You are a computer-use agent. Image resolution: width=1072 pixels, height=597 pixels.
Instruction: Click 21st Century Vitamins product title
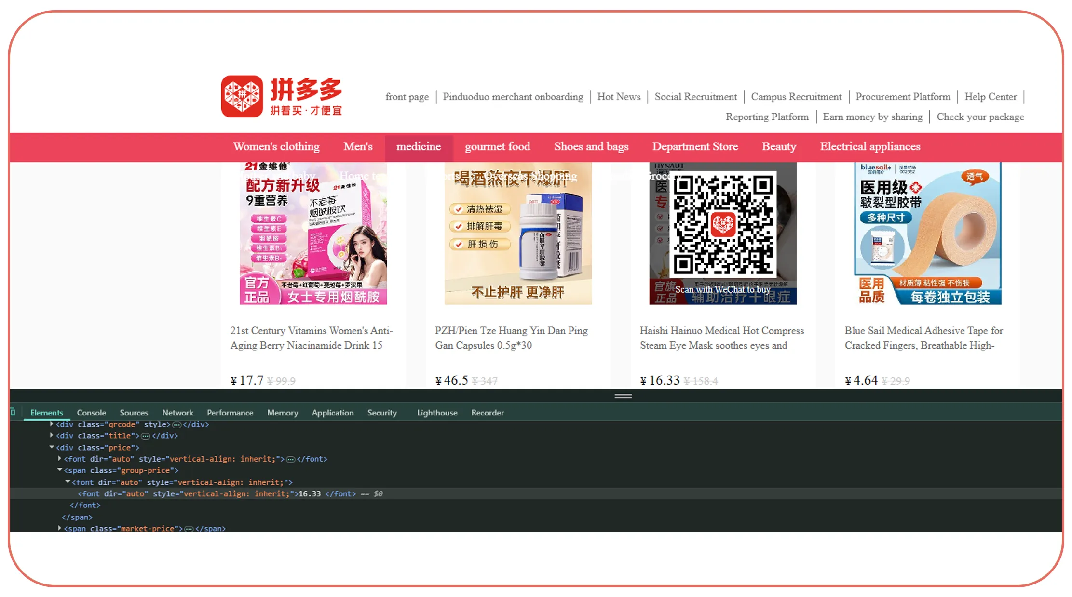(312, 338)
